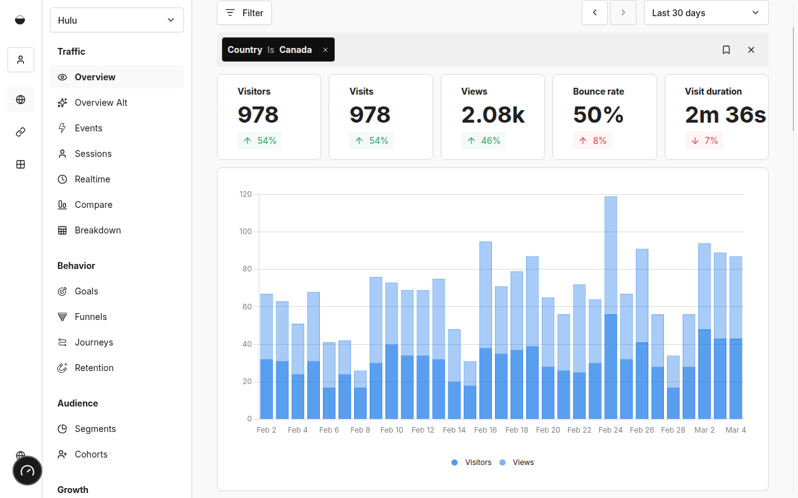Toggle Visitors series in chart legend
The image size is (798, 498).
coord(472,463)
